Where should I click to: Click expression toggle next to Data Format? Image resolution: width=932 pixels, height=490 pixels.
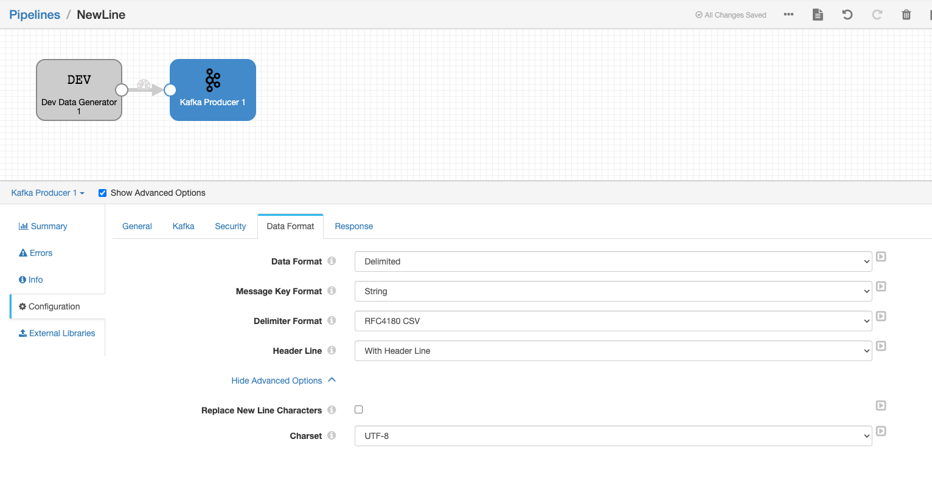coord(881,257)
